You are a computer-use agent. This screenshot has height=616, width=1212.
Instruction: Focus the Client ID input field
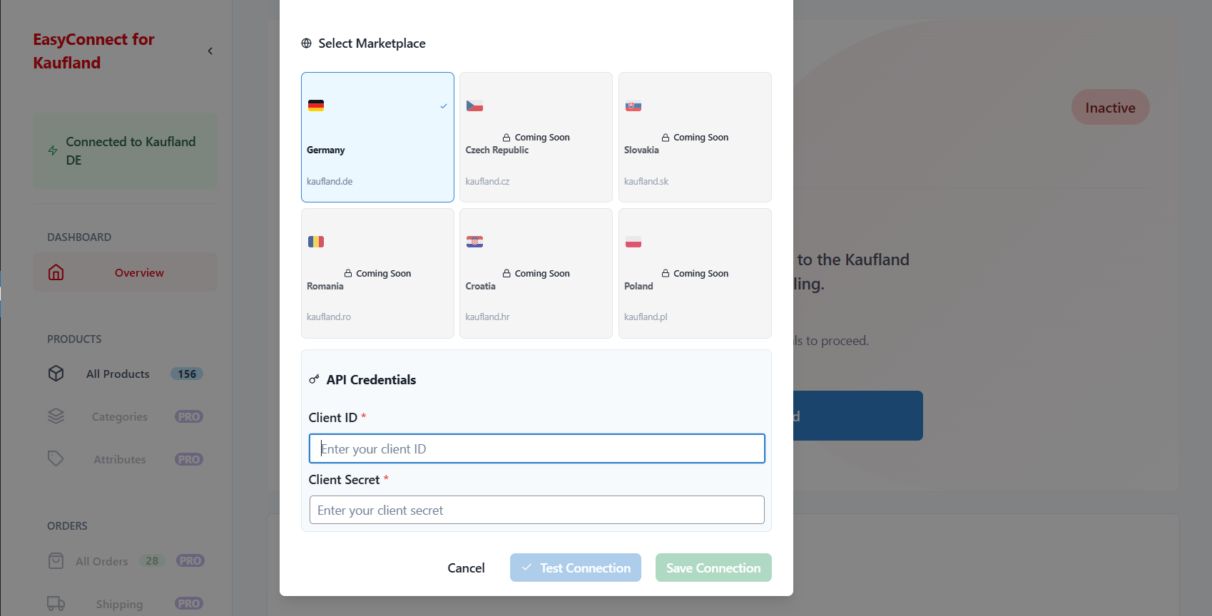(x=536, y=448)
